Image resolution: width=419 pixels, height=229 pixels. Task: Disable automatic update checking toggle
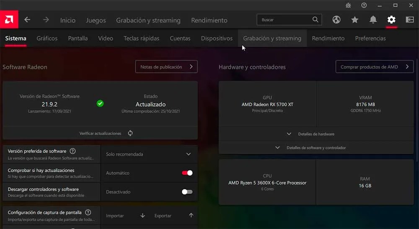point(187,173)
